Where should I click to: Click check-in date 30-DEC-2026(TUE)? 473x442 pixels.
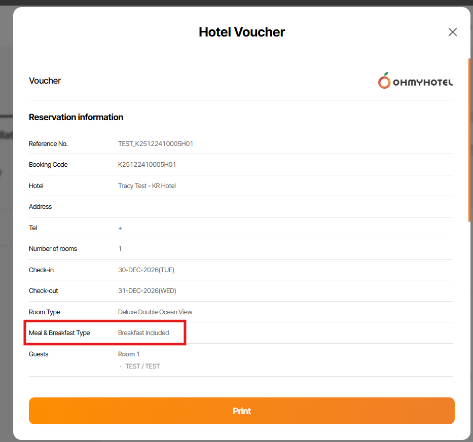tap(146, 270)
